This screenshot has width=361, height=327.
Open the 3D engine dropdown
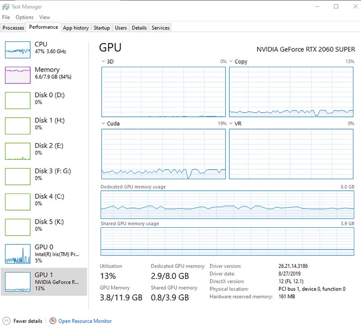click(103, 61)
